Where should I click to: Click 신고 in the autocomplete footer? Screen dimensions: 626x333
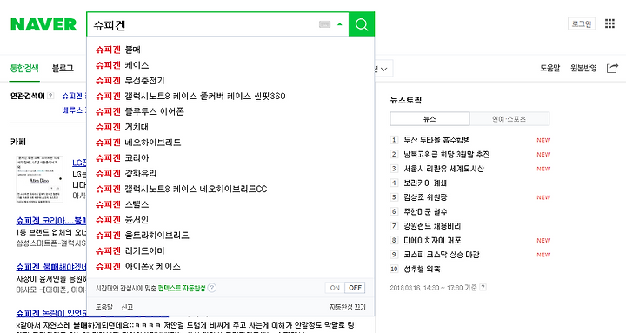127,307
